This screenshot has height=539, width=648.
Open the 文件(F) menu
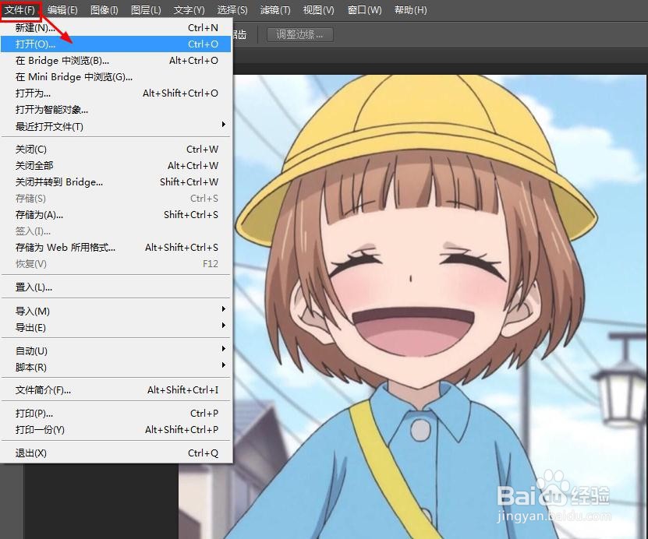click(x=19, y=9)
